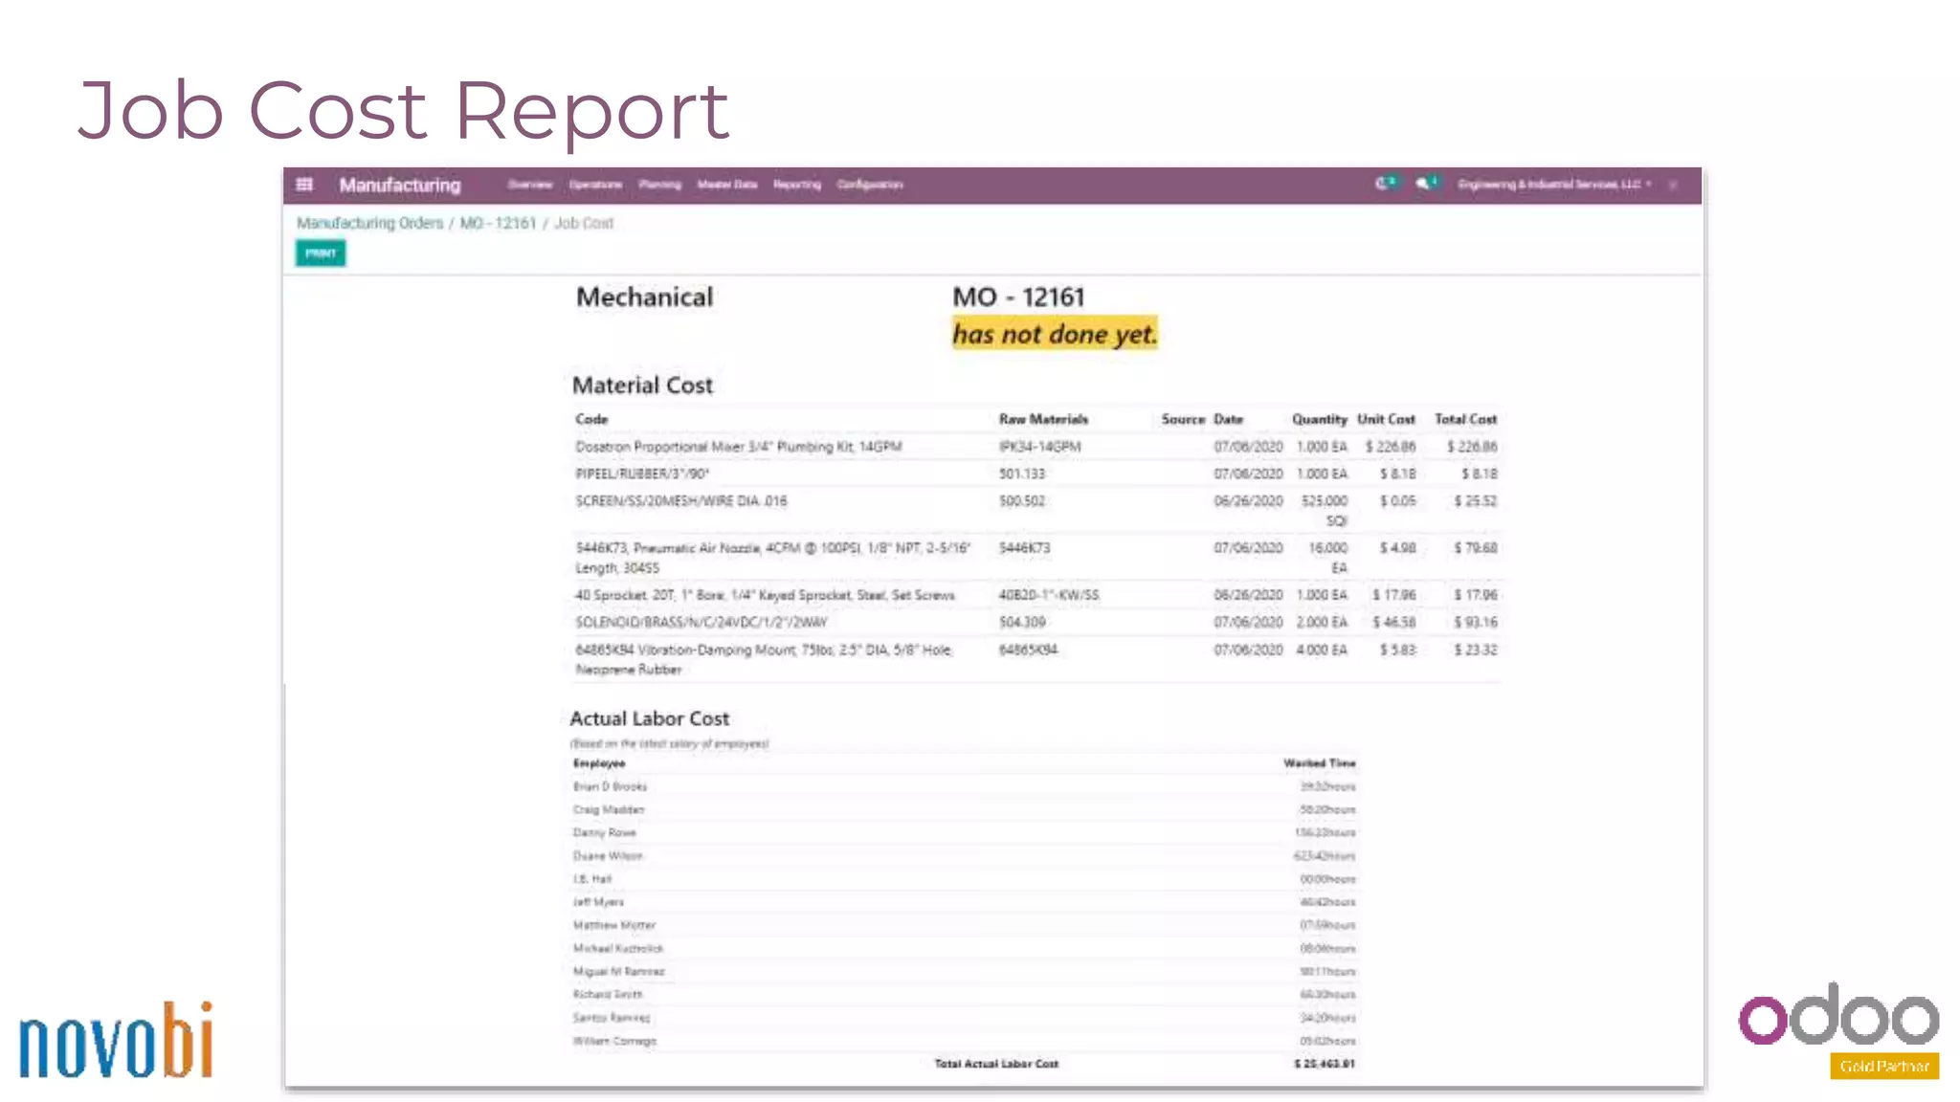Click the PRINT button

click(x=321, y=253)
